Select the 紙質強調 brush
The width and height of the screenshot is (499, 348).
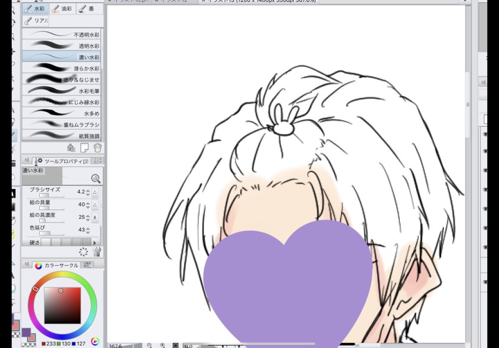tap(61, 135)
